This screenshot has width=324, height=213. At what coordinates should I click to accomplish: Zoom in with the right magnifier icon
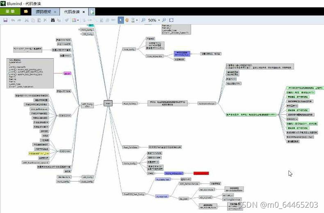[164, 20]
